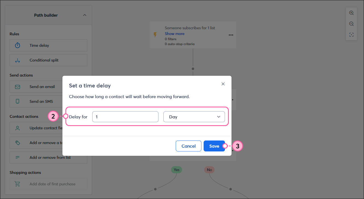Collapse the Path builder panel
The height and width of the screenshot is (199, 364).
[x=85, y=15]
